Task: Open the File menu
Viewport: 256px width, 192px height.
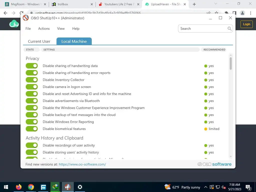Action: (28, 28)
